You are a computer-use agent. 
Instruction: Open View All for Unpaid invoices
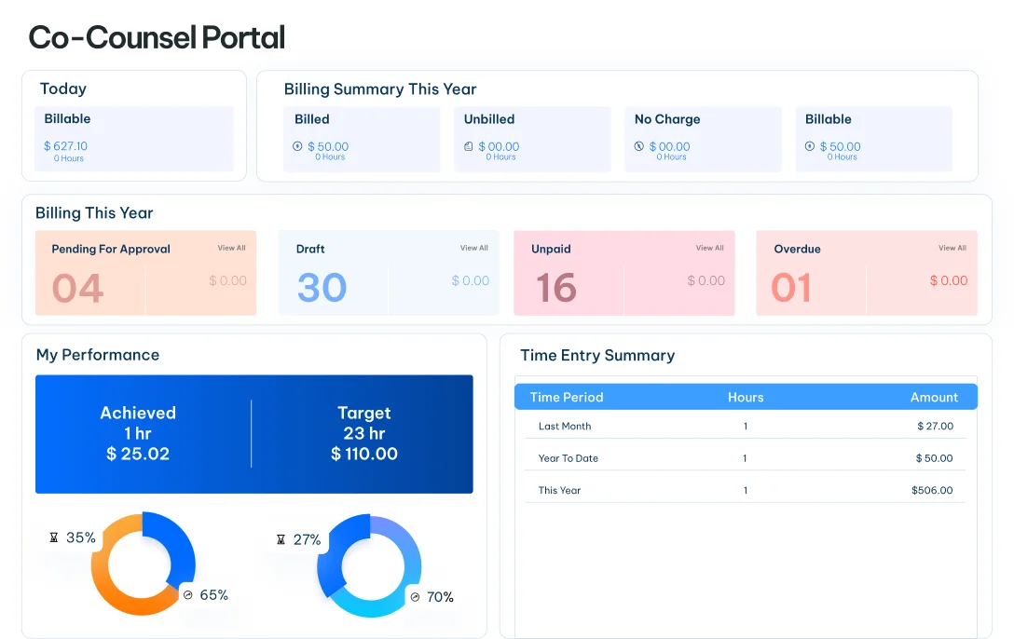pos(709,248)
